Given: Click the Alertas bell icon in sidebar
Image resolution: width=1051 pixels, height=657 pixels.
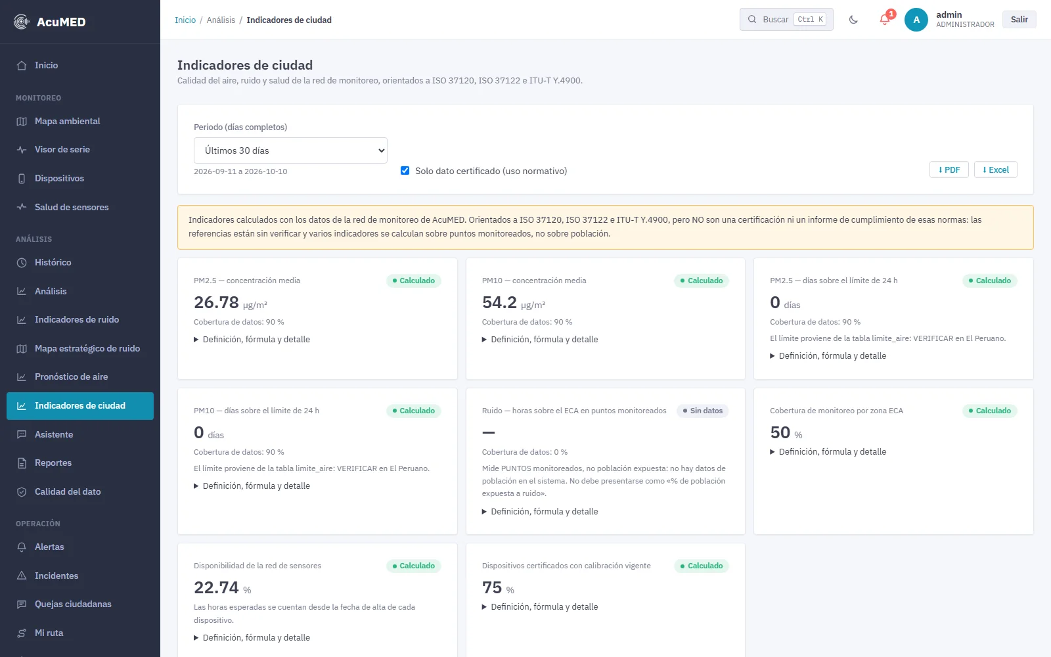Looking at the screenshot, I should (x=22, y=547).
